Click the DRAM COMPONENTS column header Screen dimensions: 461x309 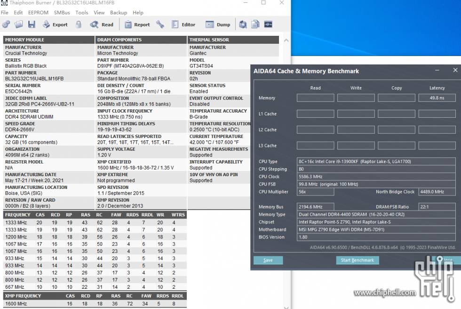pyautogui.click(x=141, y=40)
